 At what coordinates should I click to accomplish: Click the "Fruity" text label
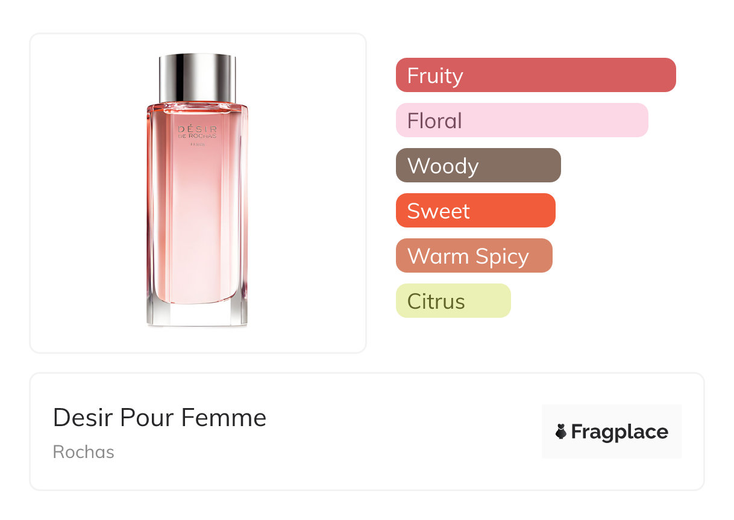[x=434, y=76]
